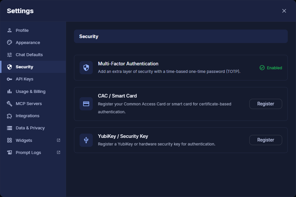Go to Usage & Billing
This screenshot has height=197, width=296.
pyautogui.click(x=33, y=91)
